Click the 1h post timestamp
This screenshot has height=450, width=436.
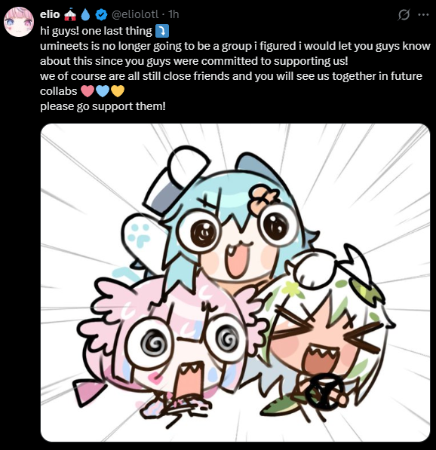pos(173,14)
